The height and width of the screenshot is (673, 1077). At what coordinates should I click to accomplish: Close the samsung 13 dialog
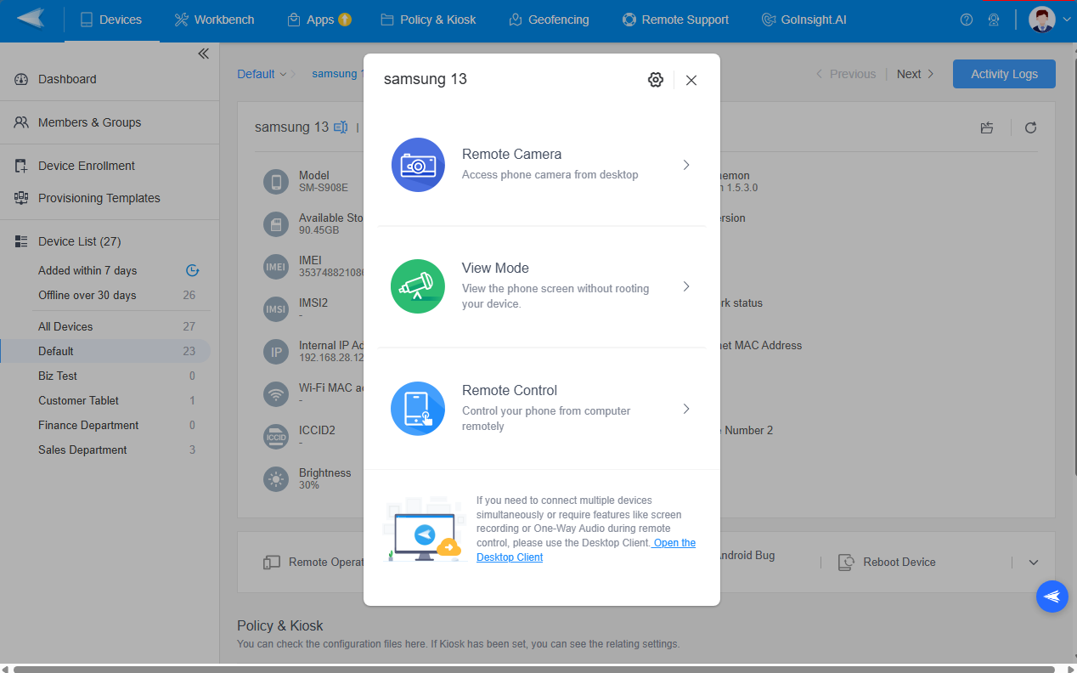point(691,80)
